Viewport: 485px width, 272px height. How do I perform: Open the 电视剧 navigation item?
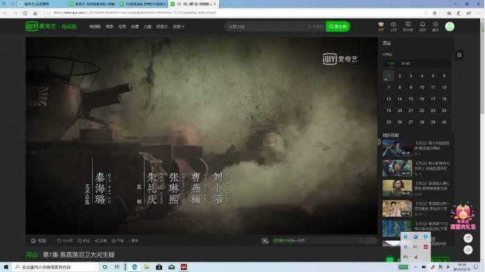tap(95, 26)
